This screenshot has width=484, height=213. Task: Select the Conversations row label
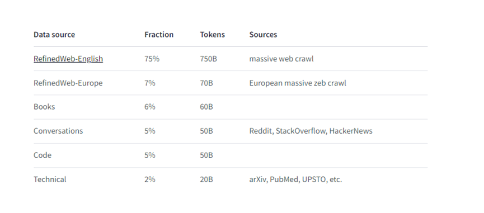[x=58, y=131]
